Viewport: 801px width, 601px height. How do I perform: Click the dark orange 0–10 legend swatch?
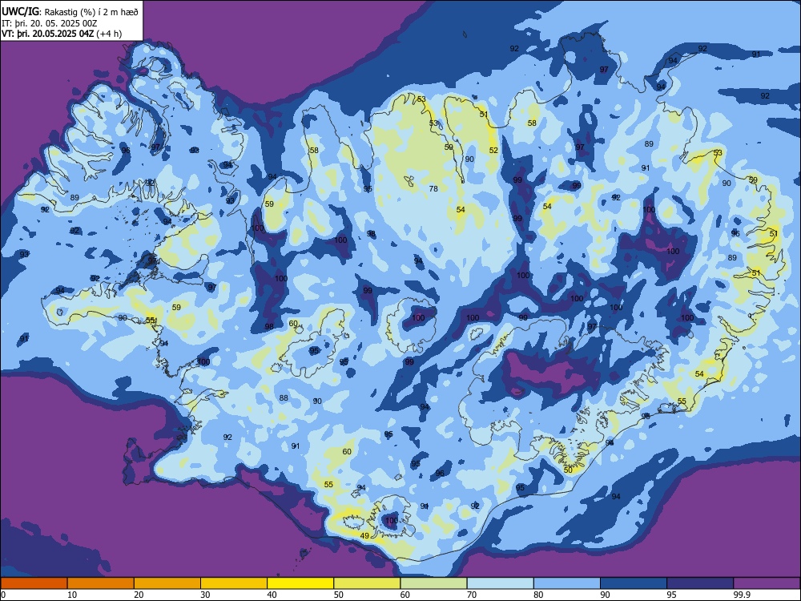(34, 583)
